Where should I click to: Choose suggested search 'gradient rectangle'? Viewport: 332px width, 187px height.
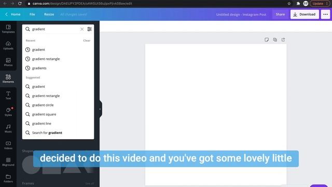(x=58, y=96)
